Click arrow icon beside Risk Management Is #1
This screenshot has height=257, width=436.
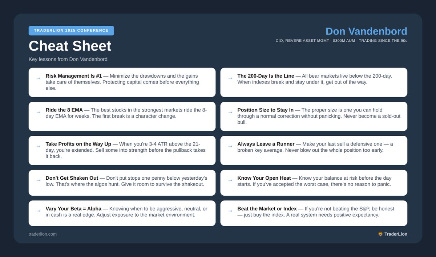[x=38, y=78]
